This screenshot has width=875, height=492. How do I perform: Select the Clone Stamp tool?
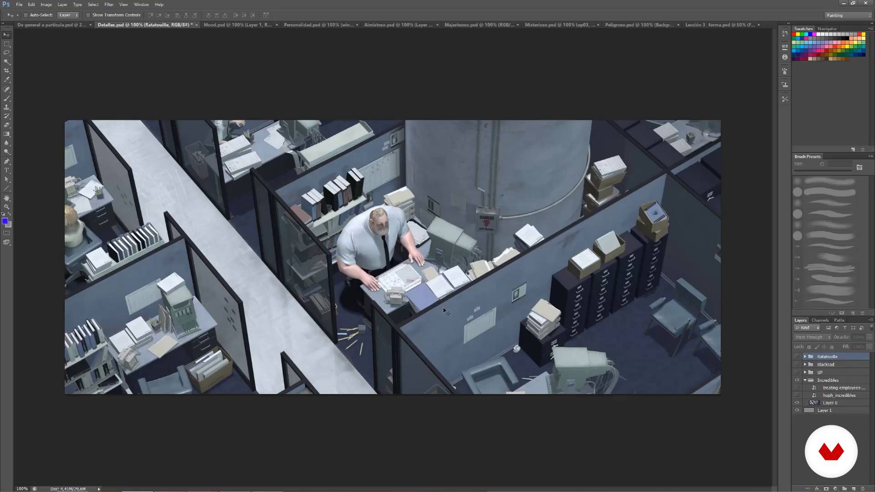pos(7,107)
